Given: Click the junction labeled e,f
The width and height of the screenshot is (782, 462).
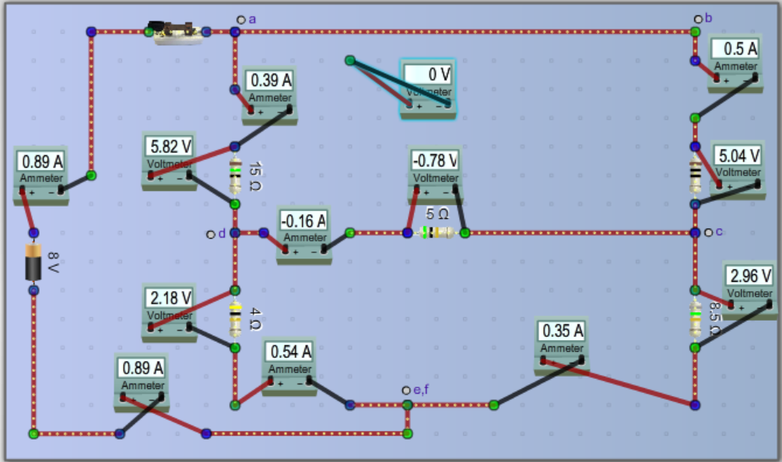Looking at the screenshot, I should [x=405, y=389].
